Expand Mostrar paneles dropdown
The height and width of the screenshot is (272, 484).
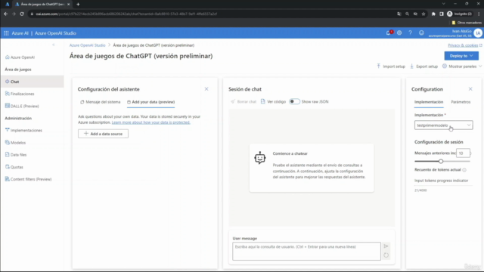pyautogui.click(x=462, y=66)
